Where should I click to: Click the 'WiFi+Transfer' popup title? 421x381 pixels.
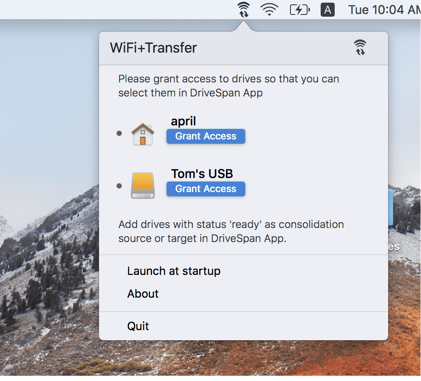pyautogui.click(x=153, y=48)
